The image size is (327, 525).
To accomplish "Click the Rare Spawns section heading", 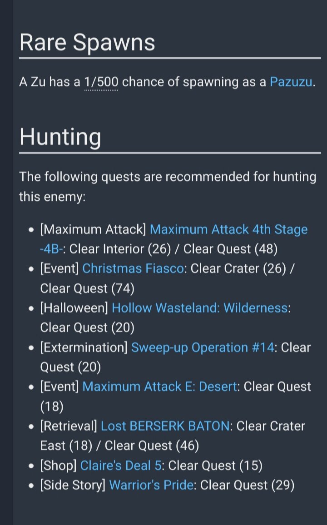I will tap(87, 42).
